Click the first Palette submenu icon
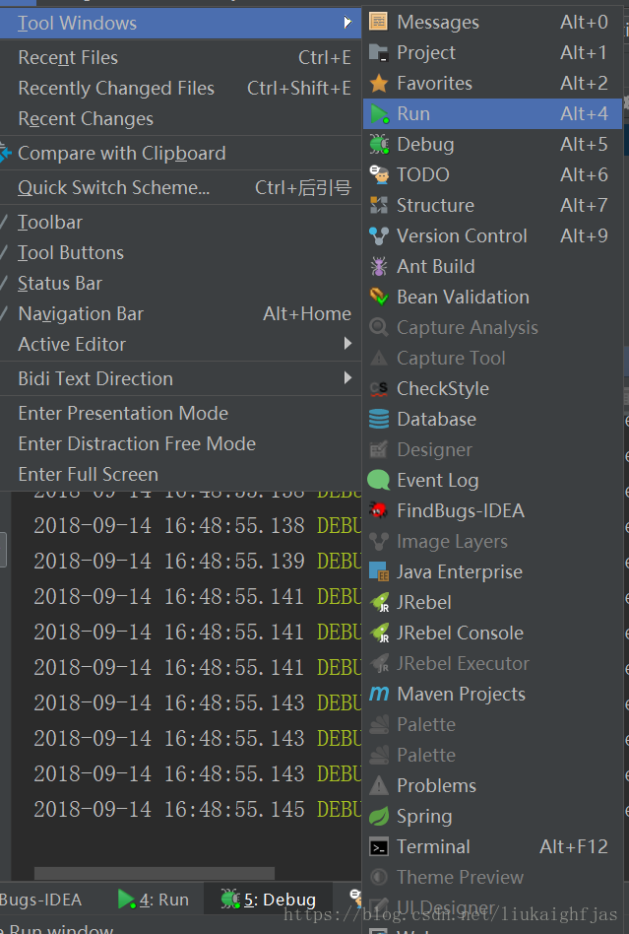This screenshot has height=934, width=629. point(378,724)
